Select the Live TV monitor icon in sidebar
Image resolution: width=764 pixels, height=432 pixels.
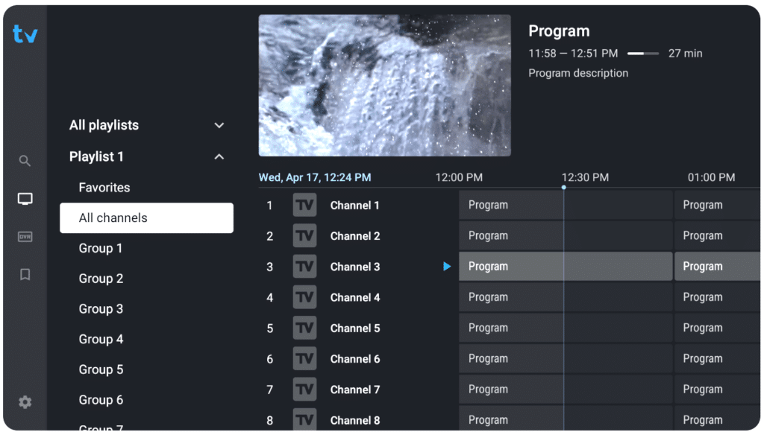point(25,198)
